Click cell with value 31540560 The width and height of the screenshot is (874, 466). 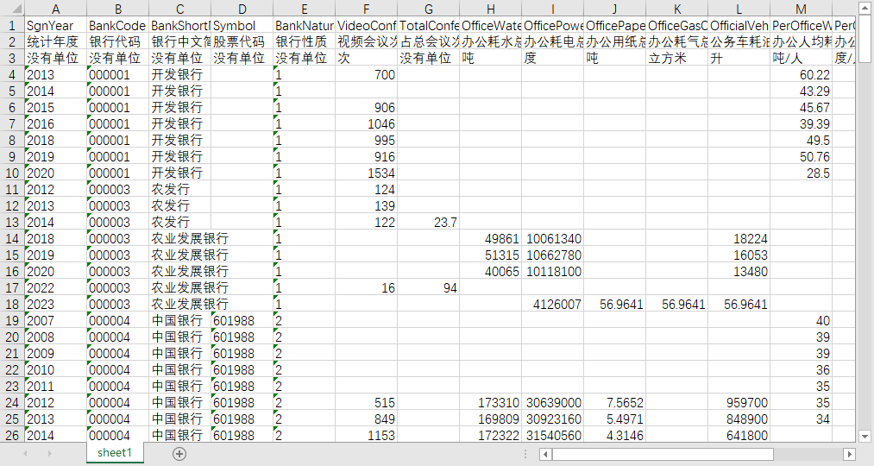553,435
